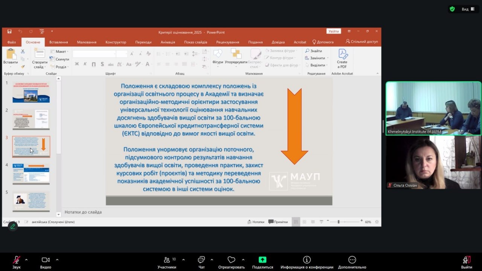This screenshot has height=271, width=482.
Task: Open the Участники participants panel
Action: coord(167,260)
